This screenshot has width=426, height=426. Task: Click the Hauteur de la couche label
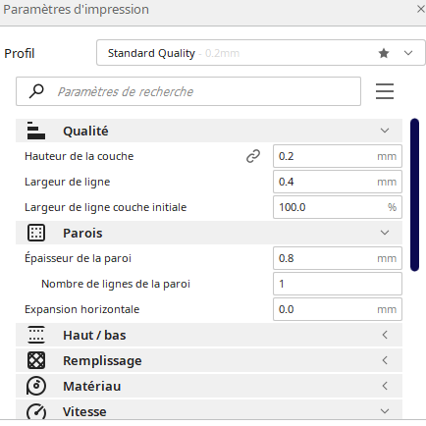[79, 156]
